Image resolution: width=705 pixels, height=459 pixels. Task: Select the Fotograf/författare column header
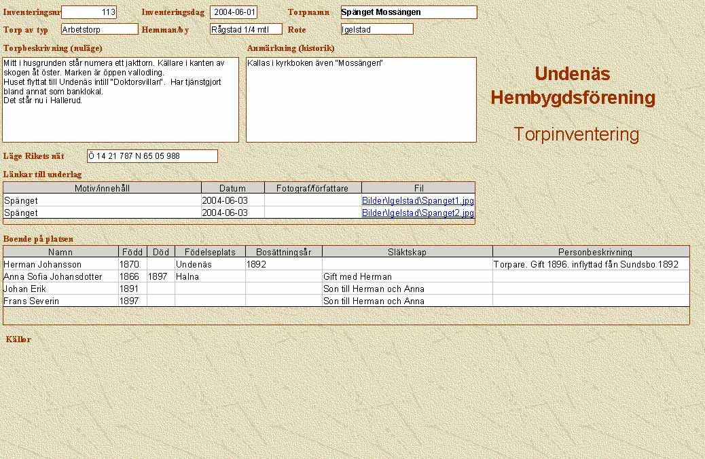point(313,188)
